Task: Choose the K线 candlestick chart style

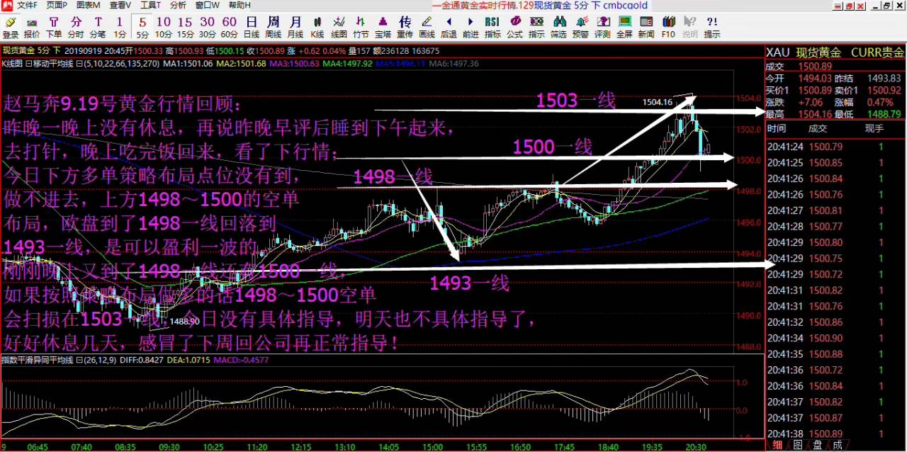Action: (317, 27)
